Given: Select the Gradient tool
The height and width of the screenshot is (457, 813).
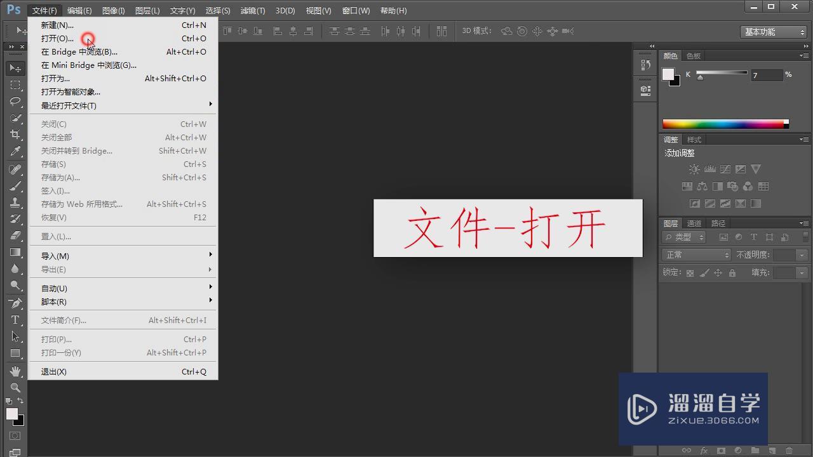Looking at the screenshot, I should (15, 252).
